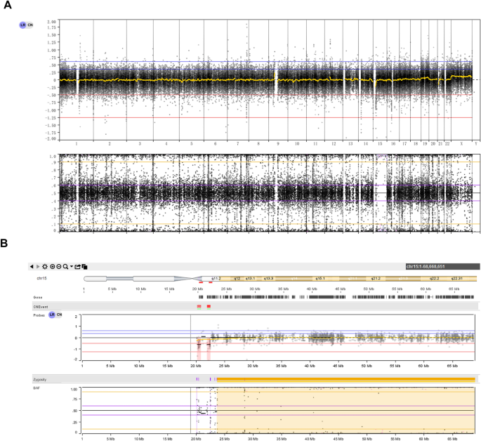
Task: Expand the dropdown arrow beside the search icon
Action: point(72,268)
